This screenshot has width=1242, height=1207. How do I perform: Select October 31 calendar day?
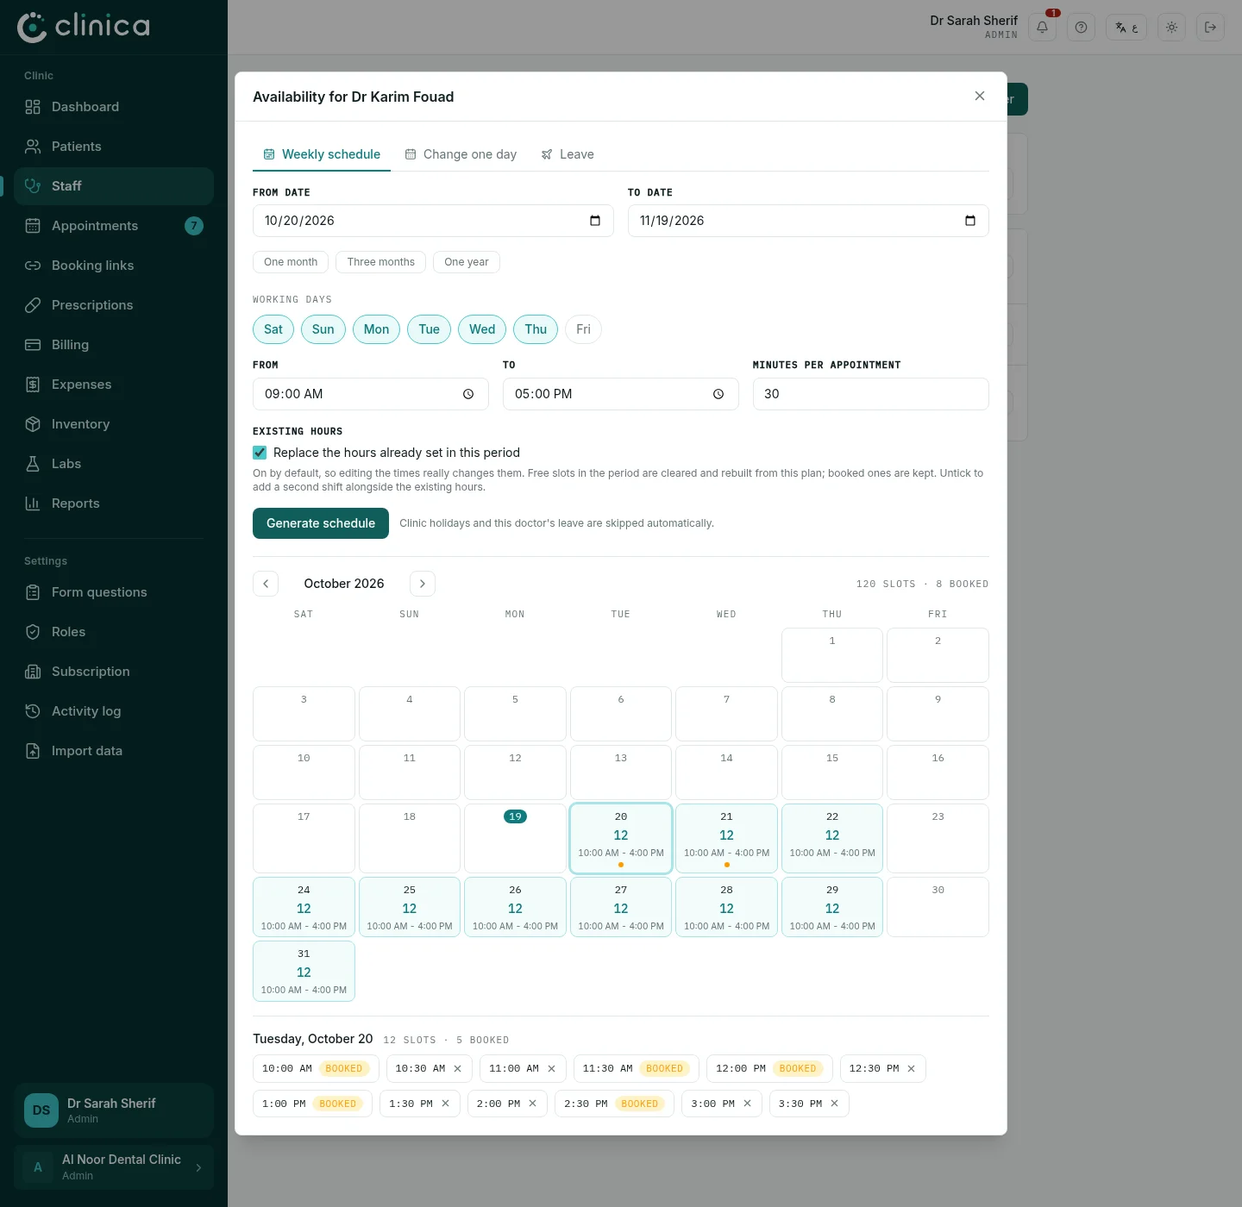click(x=304, y=971)
